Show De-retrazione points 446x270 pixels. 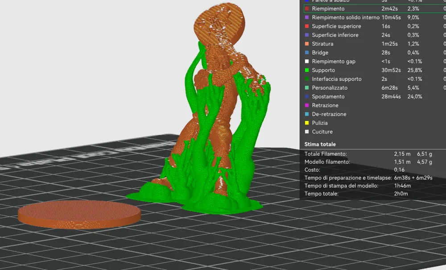pyautogui.click(x=329, y=114)
